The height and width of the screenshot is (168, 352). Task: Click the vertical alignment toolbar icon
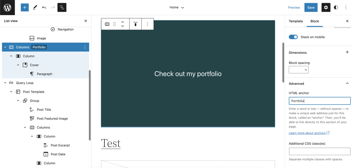pos(135,24)
